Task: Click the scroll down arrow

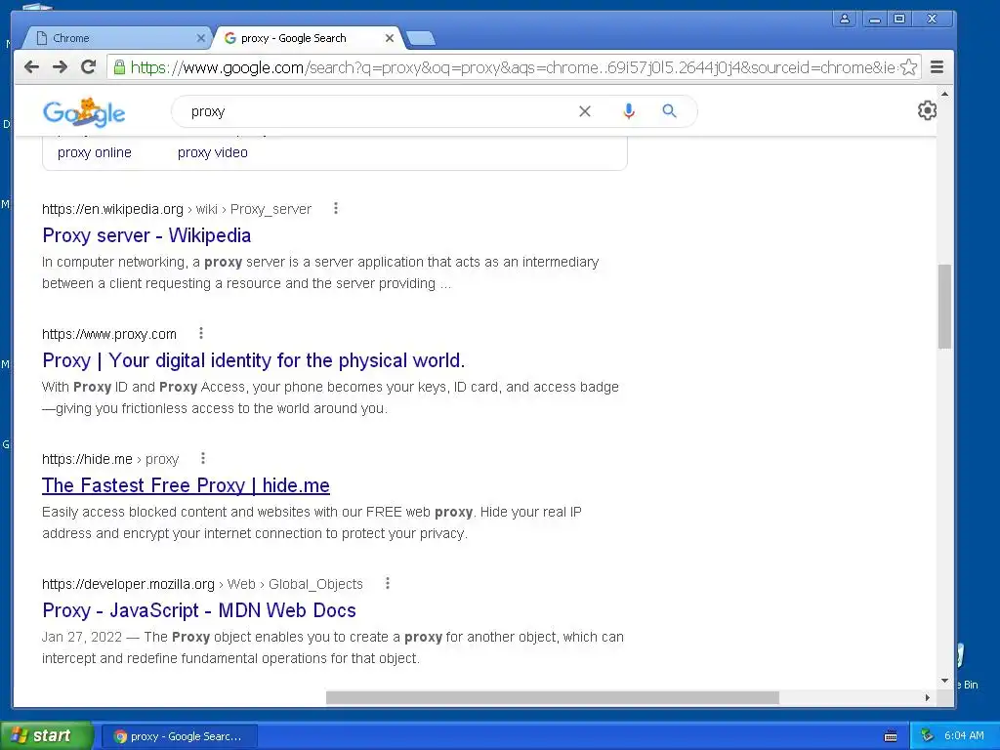Action: tap(944, 681)
